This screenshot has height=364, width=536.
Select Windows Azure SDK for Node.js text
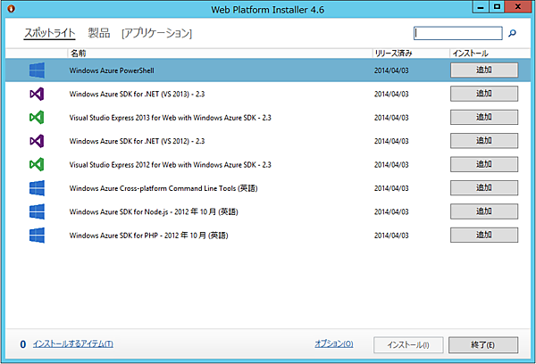click(154, 212)
